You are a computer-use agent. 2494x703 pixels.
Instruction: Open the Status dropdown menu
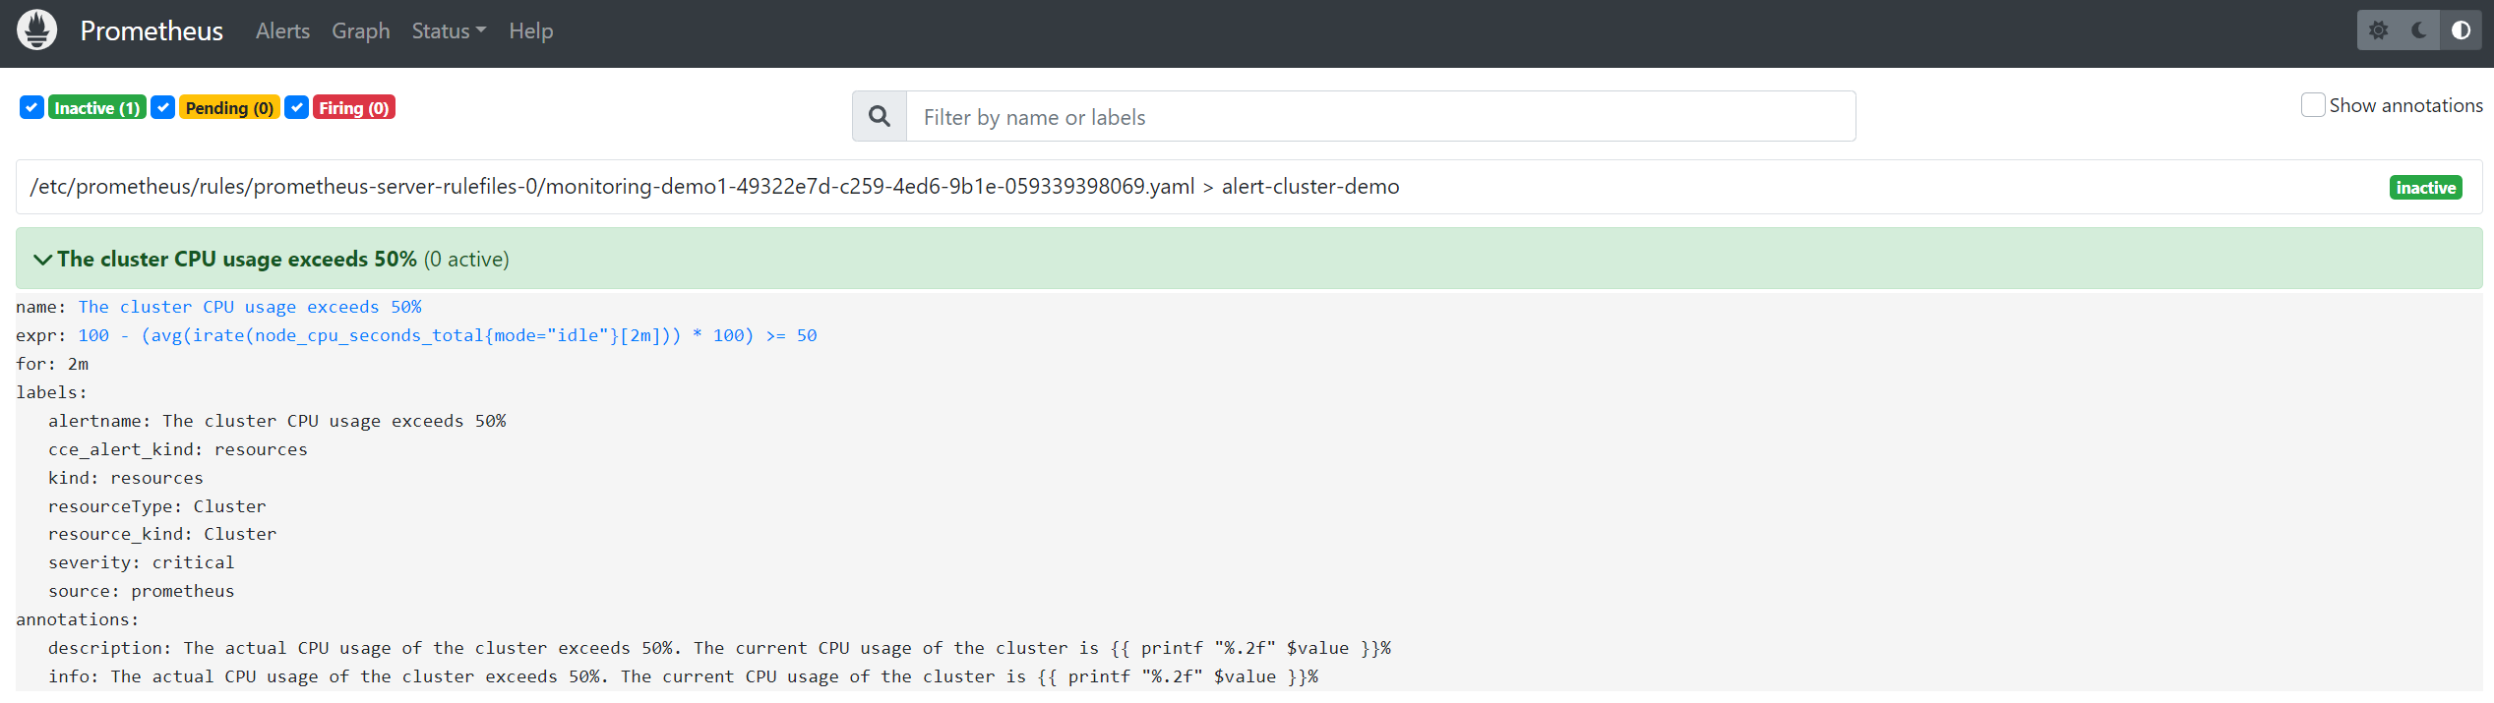pos(449,31)
